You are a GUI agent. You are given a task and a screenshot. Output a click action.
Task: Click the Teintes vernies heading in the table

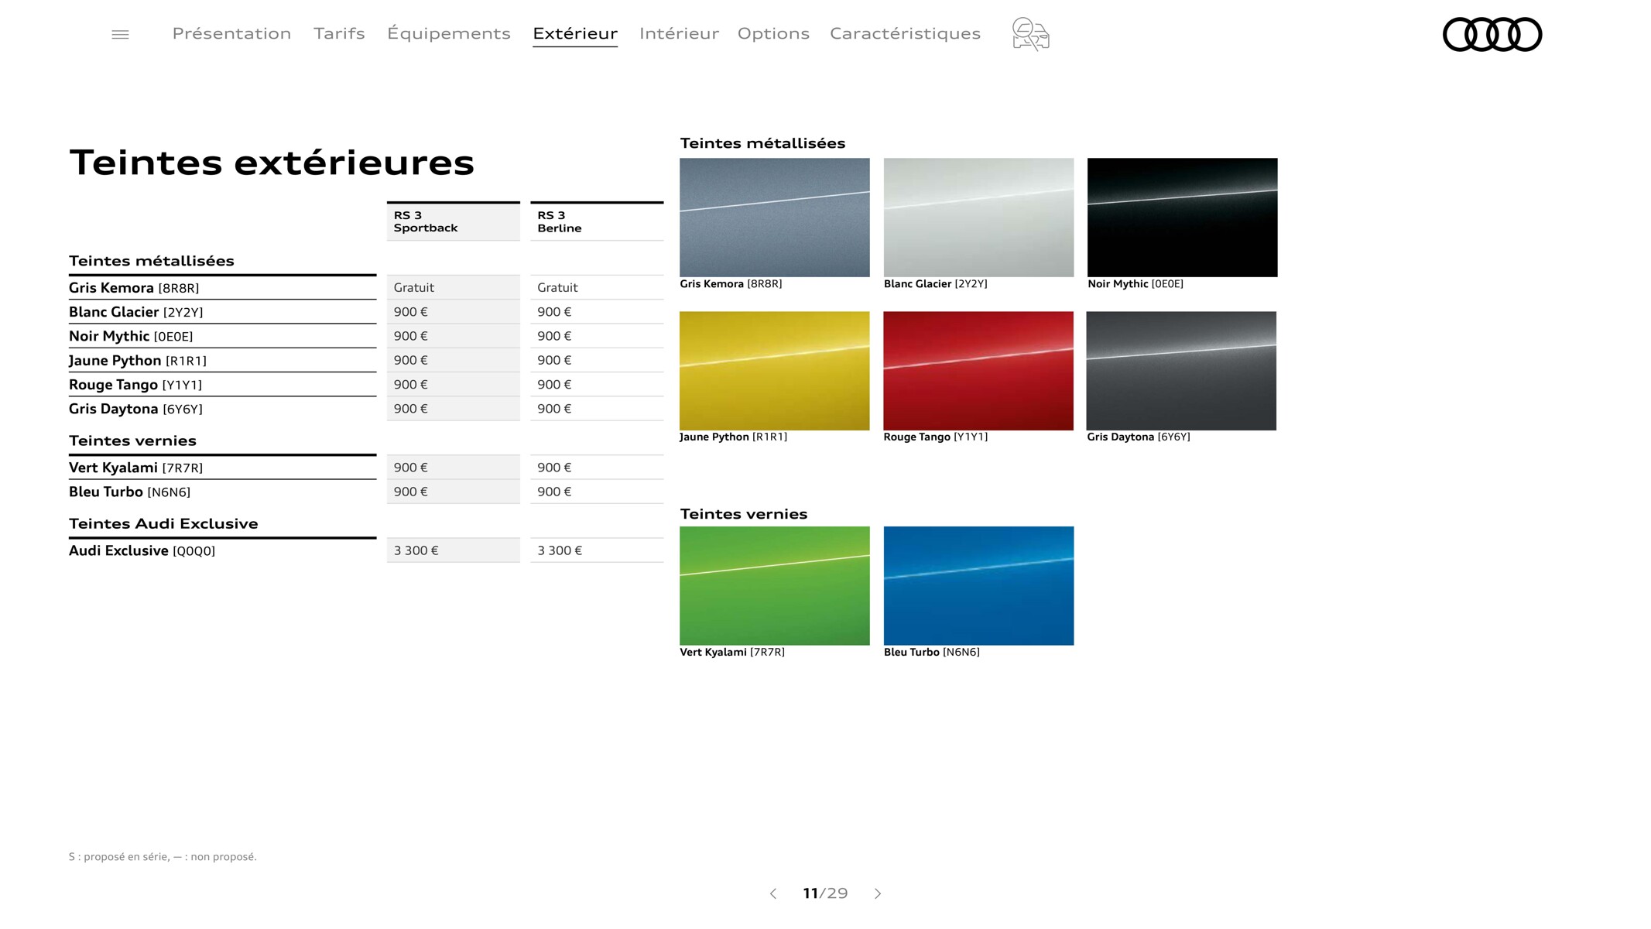click(x=132, y=441)
